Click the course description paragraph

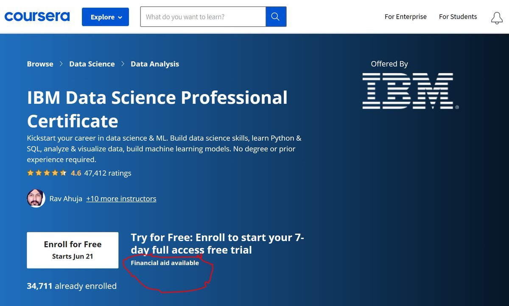(164, 149)
